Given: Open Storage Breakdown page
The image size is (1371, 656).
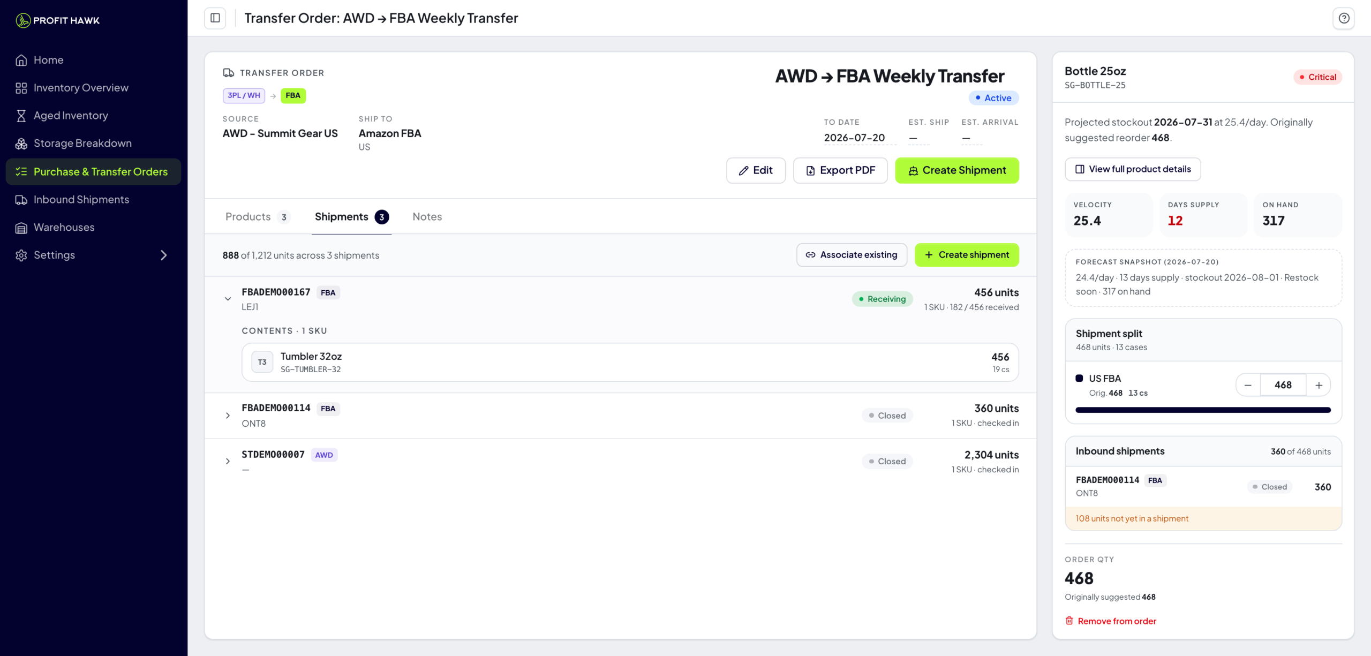Looking at the screenshot, I should tap(93, 144).
